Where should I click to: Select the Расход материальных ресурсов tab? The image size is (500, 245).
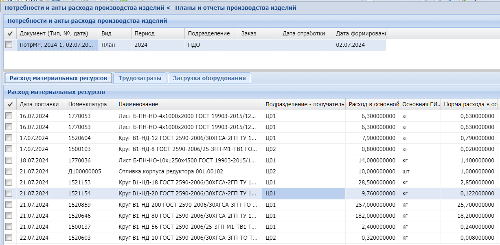coord(58,78)
